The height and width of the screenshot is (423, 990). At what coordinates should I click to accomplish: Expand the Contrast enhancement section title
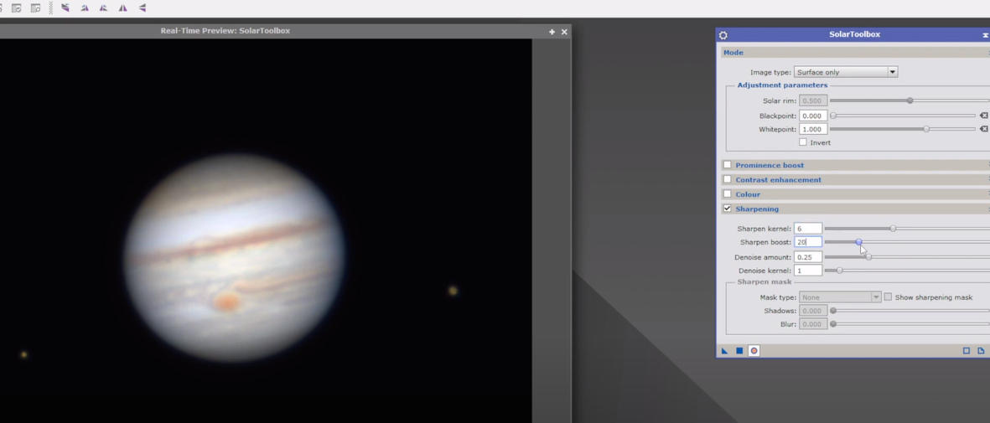pyautogui.click(x=778, y=180)
